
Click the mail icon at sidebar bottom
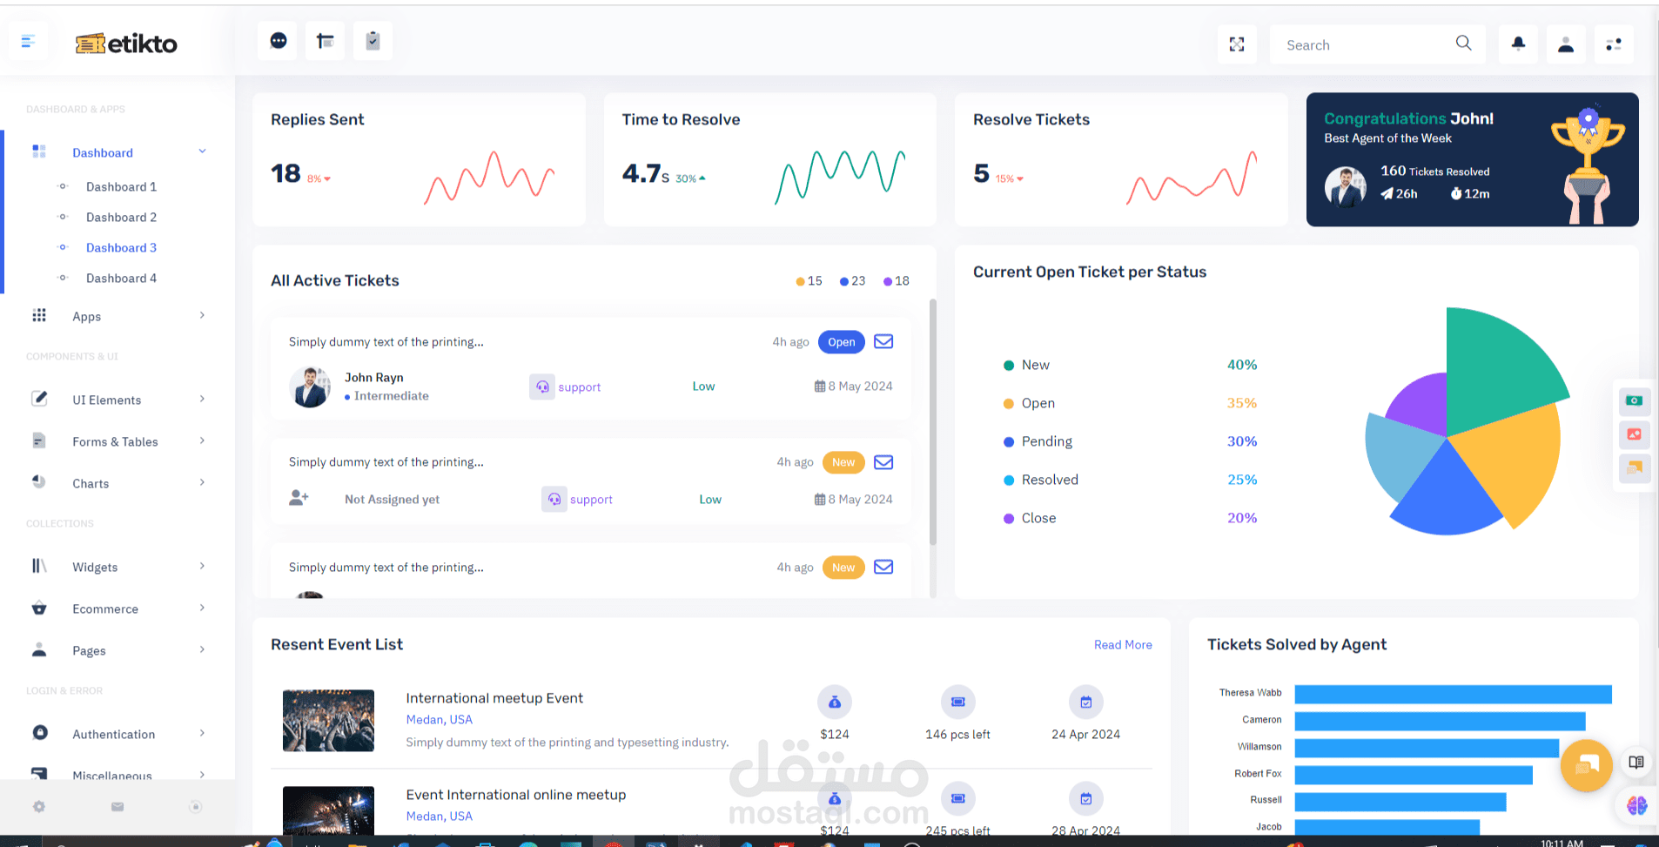[x=118, y=807]
